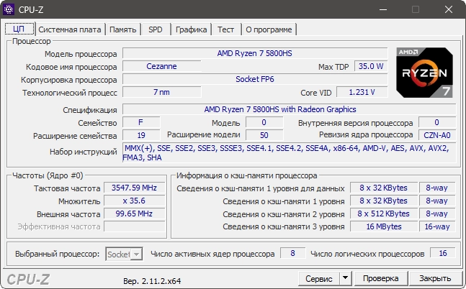Viewport: 466px width, 289px height.
Task: Open the Сервис button's dropdown arrow
Action: 345,278
